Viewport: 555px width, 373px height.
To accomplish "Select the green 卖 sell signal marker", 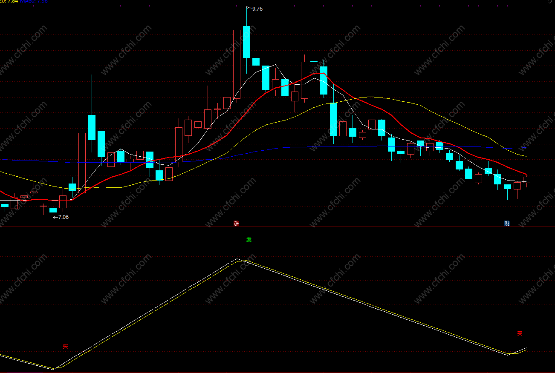I will [x=249, y=240].
